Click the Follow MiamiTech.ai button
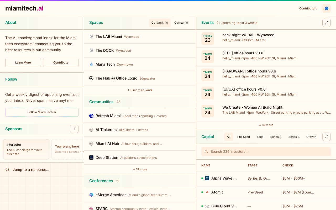This screenshot has height=210, width=336. point(42,112)
